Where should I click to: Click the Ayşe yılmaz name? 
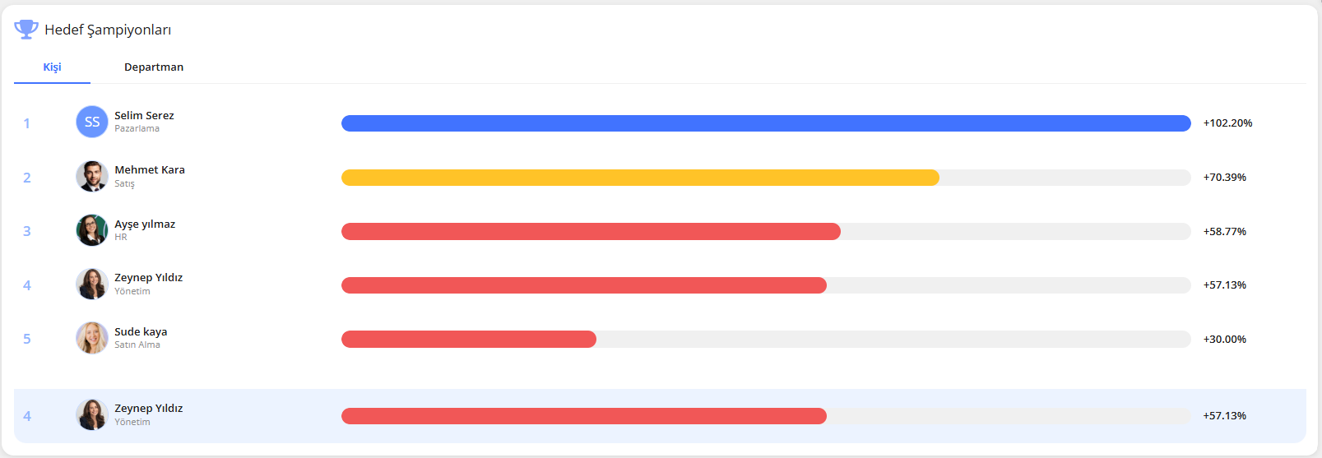pos(145,224)
